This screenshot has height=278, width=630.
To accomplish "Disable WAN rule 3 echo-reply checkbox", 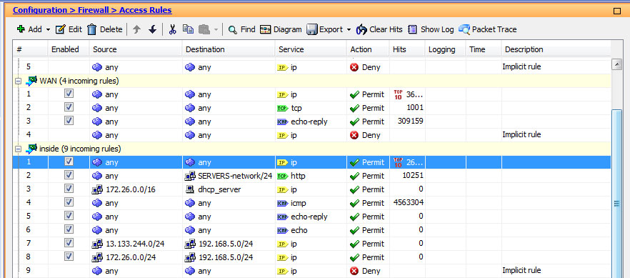I will (69, 121).
